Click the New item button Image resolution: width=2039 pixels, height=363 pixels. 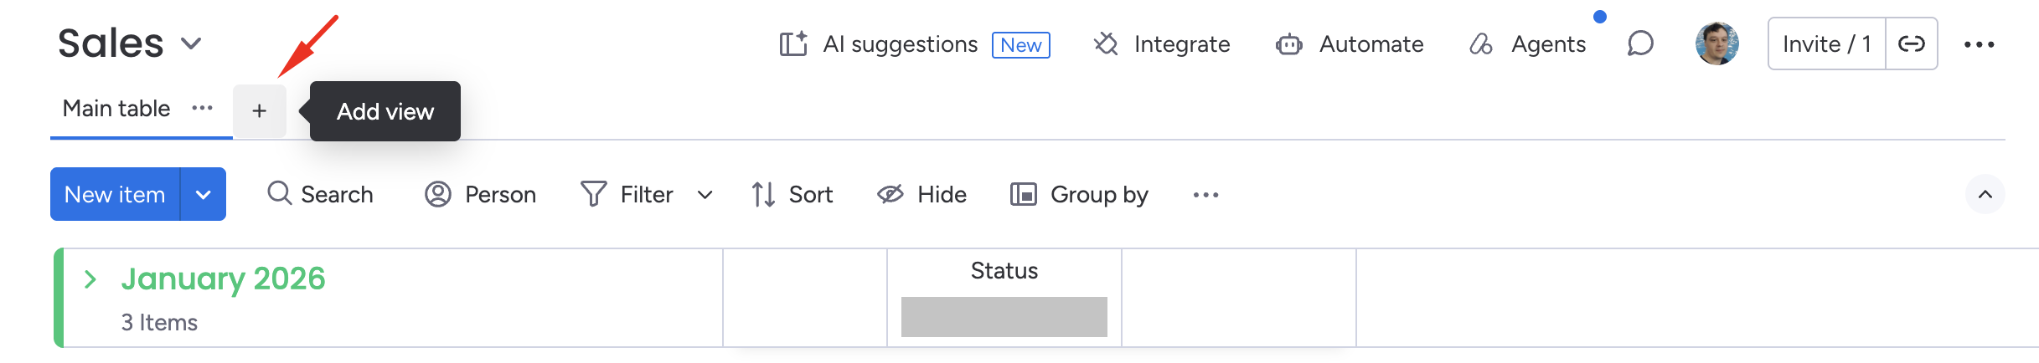tap(115, 194)
